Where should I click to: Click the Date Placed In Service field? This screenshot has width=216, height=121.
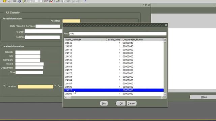[48, 26]
